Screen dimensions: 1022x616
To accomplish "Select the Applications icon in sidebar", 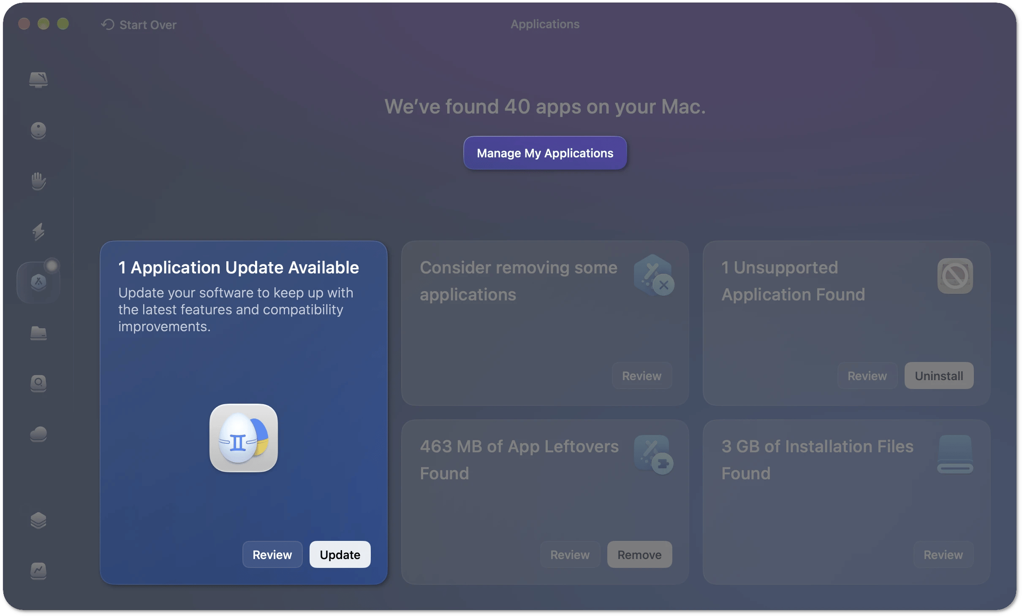I will (x=38, y=282).
